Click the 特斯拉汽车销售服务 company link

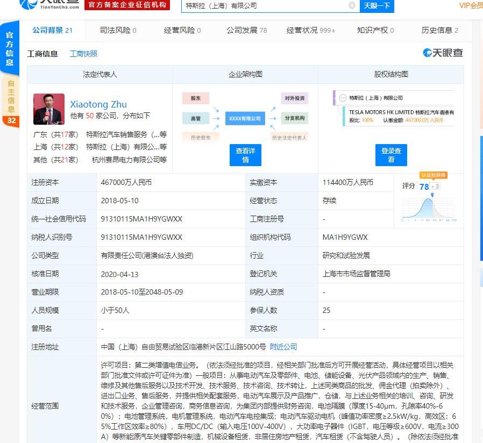[x=126, y=134]
